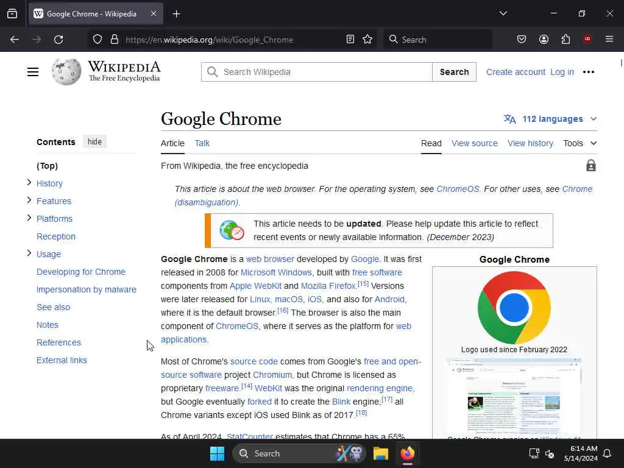Click the network tray icon
The image size is (624, 468).
coord(534,453)
